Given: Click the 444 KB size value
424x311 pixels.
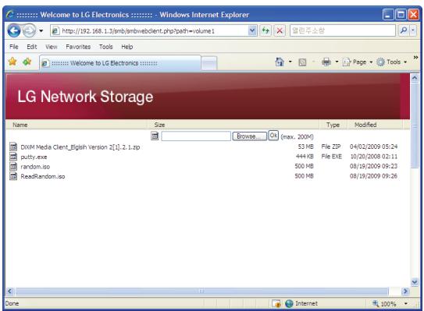Looking at the screenshot, I should (305, 157).
